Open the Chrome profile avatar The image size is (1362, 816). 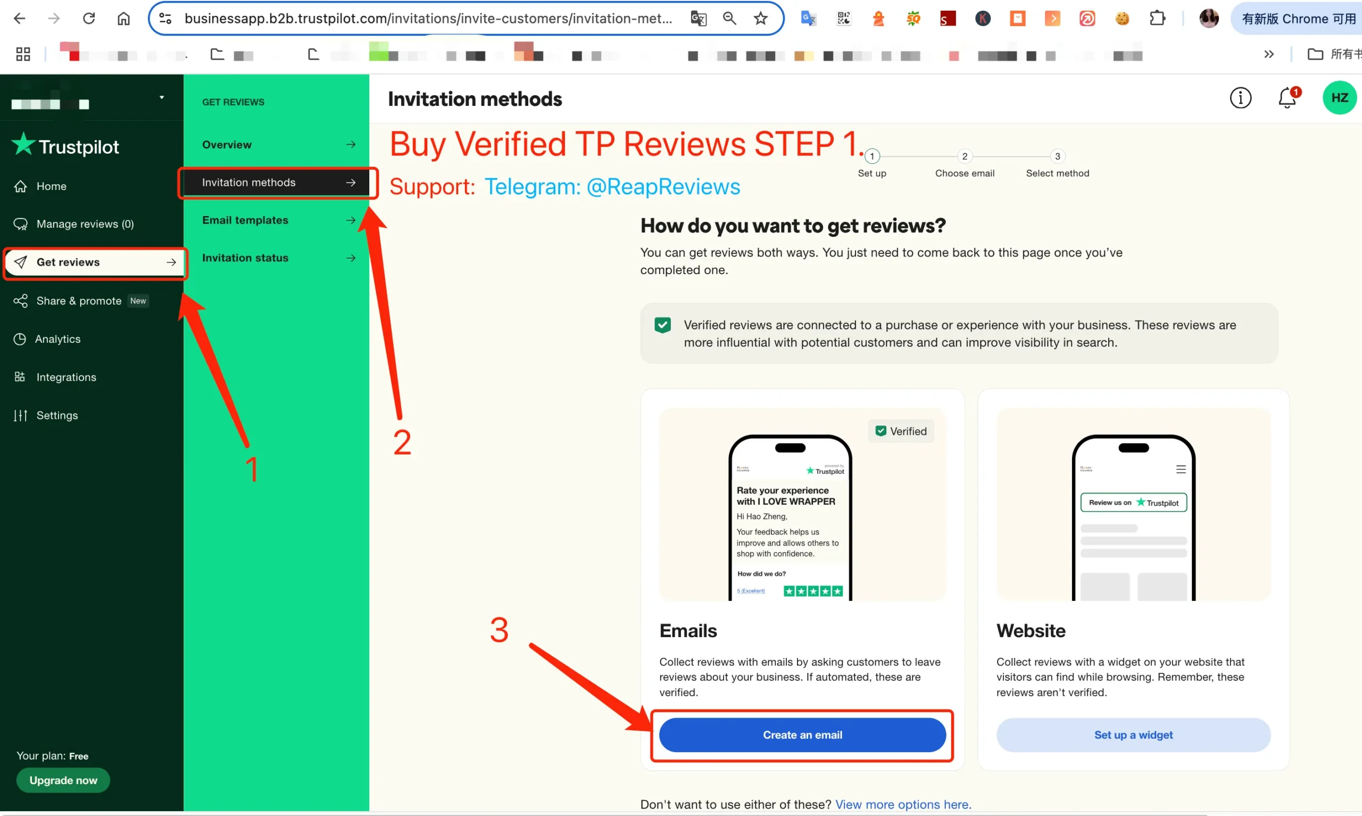1209,18
